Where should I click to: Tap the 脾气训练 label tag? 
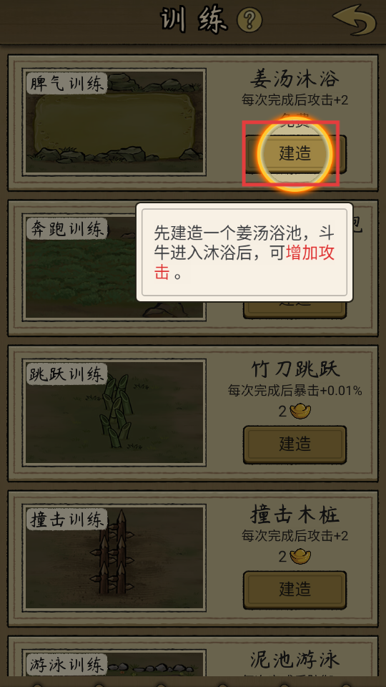click(67, 83)
